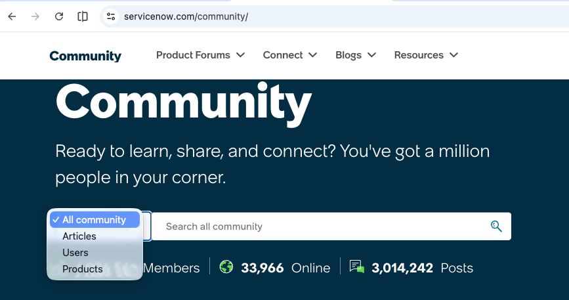Expand the Blogs menu
Image resolution: width=569 pixels, height=300 pixels.
click(356, 55)
